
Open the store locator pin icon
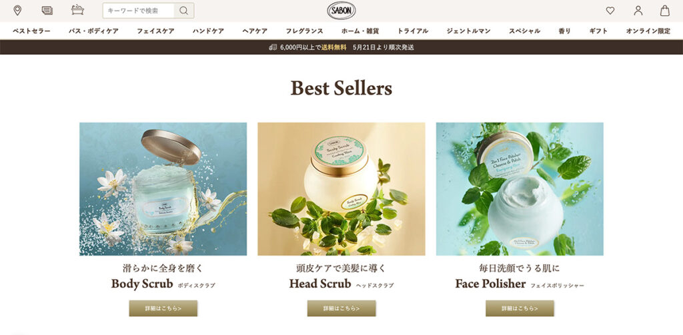click(x=17, y=11)
